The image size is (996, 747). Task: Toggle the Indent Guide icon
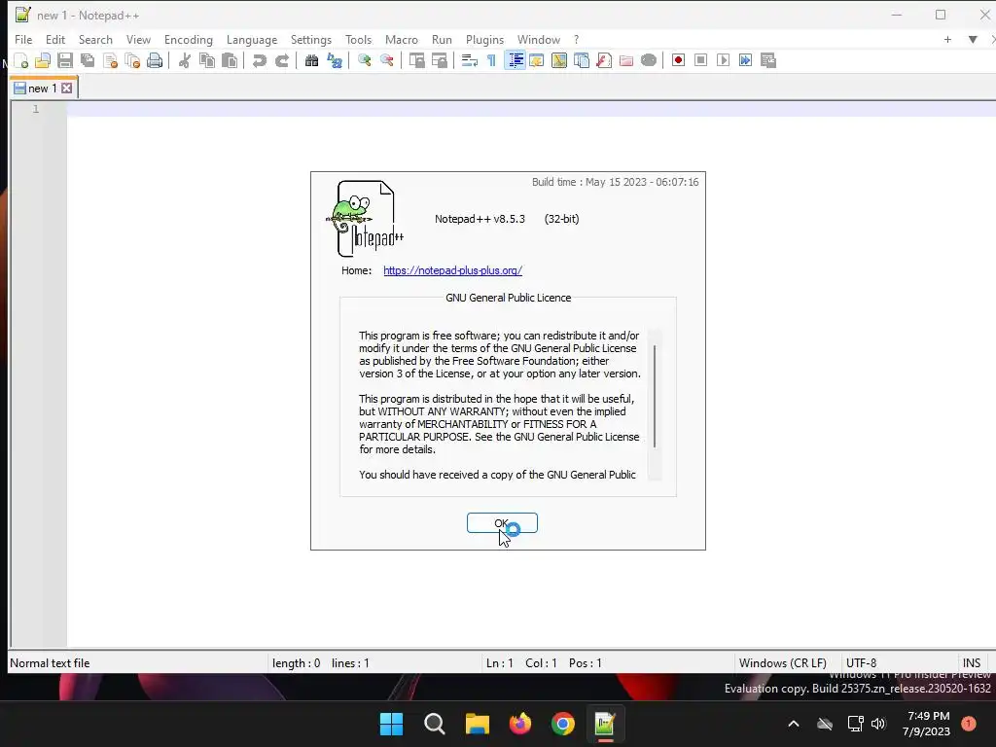point(516,60)
